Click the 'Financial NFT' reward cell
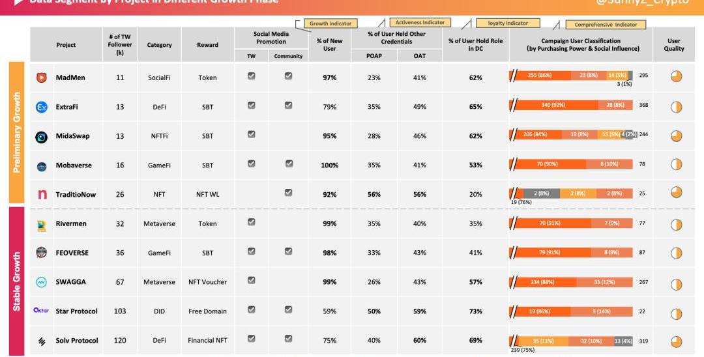Viewport: 704px width, 357px height. (207, 341)
